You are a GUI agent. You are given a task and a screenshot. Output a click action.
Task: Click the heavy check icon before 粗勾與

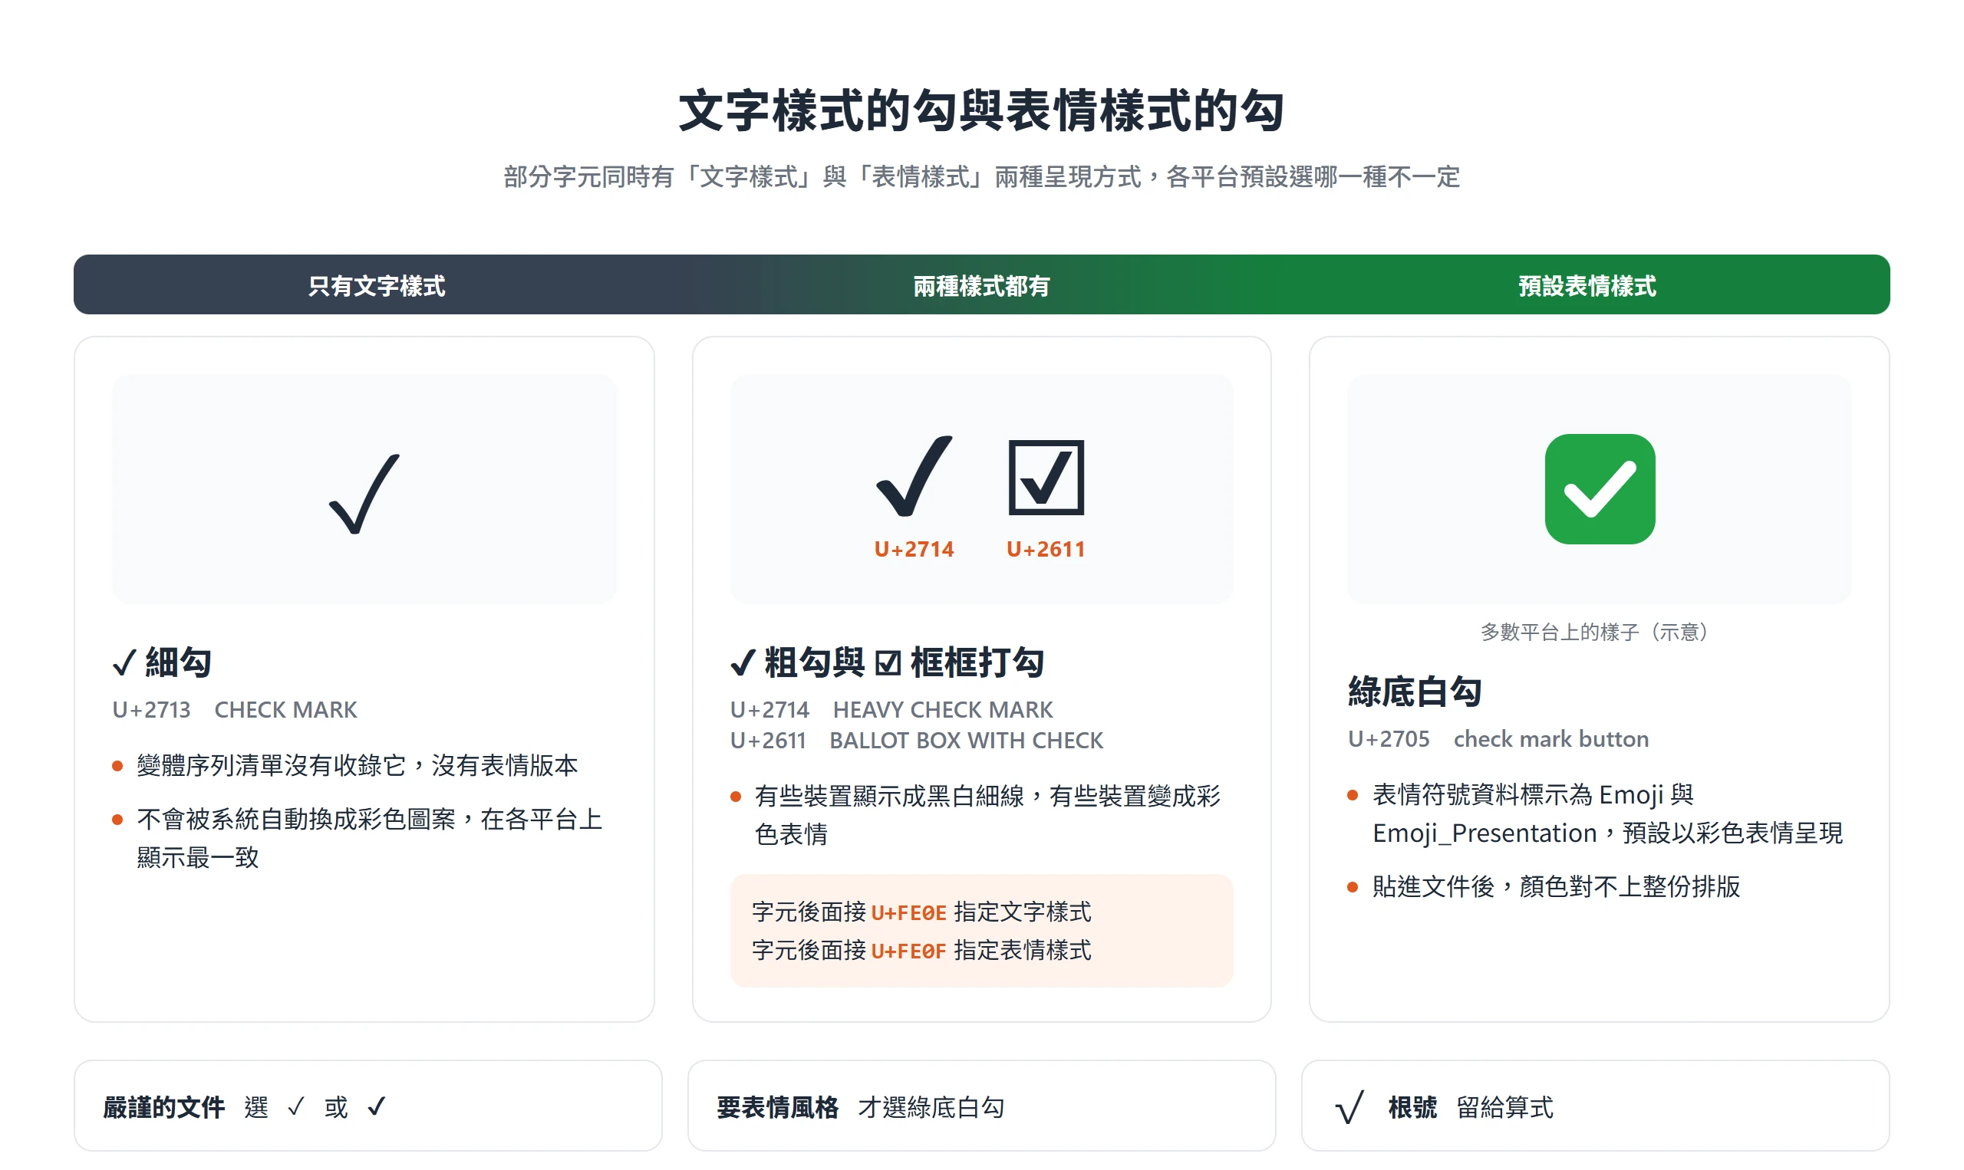coord(743,662)
